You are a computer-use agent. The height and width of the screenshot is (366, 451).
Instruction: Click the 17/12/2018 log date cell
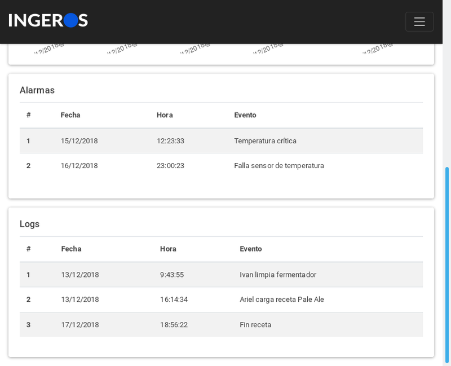tap(80, 325)
